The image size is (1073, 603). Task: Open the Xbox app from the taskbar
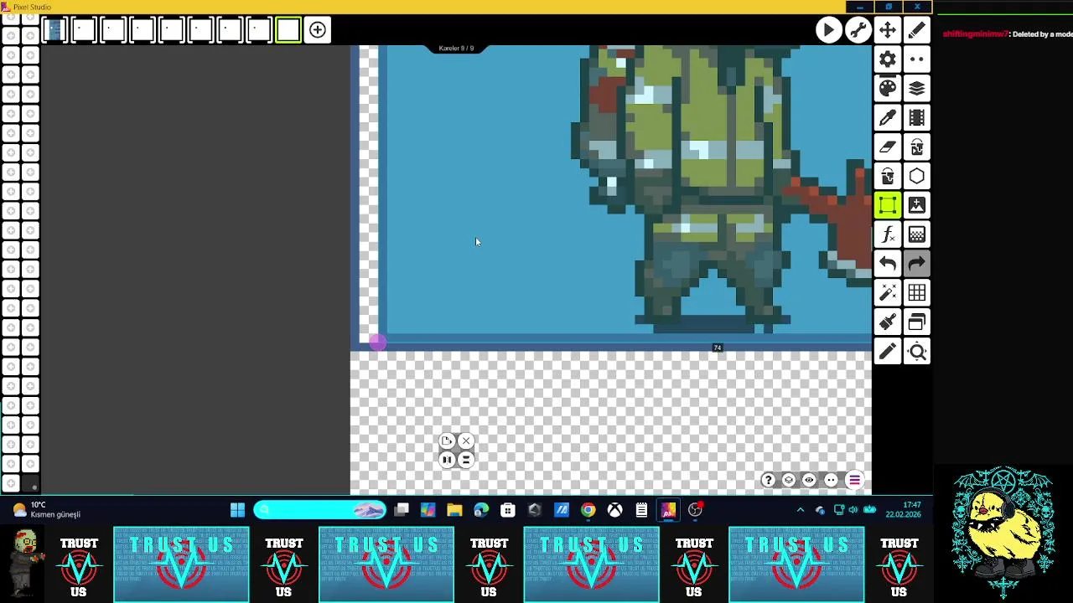coord(615,510)
